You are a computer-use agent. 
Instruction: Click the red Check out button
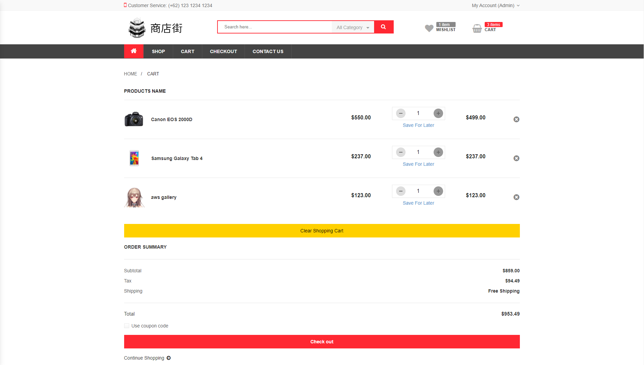pyautogui.click(x=322, y=342)
